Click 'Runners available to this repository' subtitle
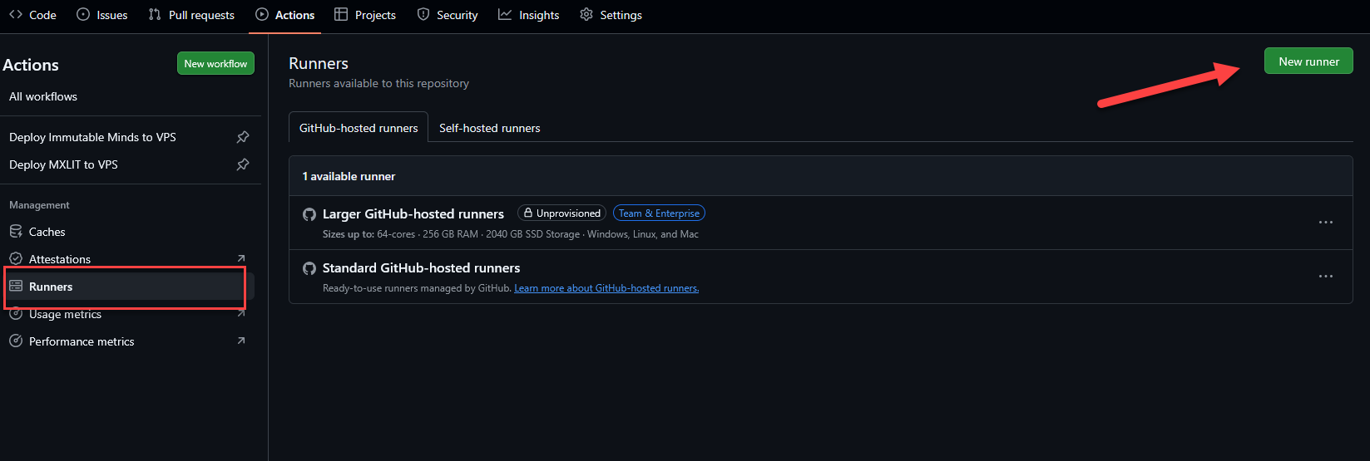 click(378, 83)
